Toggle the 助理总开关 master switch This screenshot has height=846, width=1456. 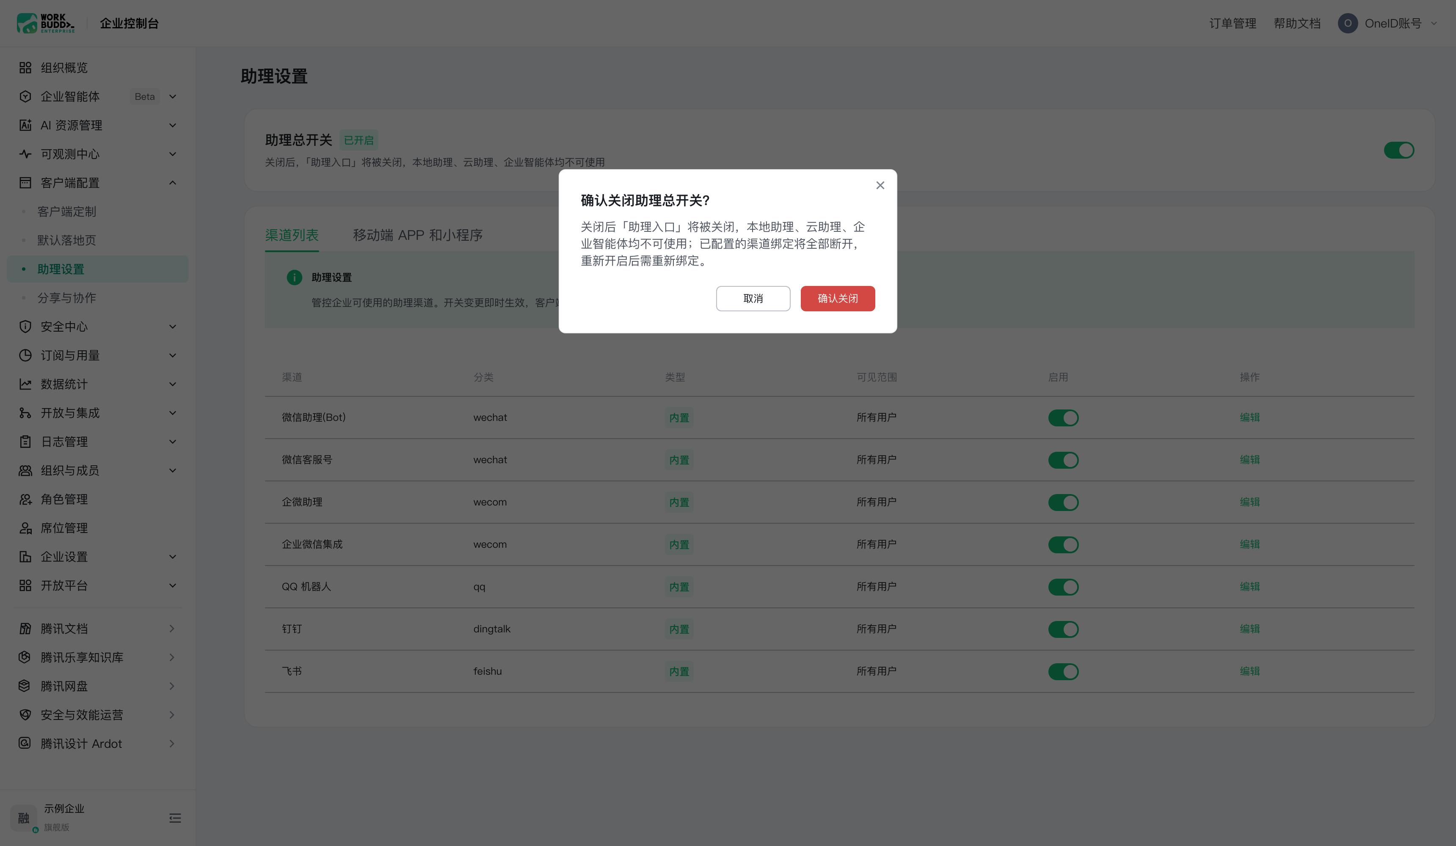(1399, 150)
